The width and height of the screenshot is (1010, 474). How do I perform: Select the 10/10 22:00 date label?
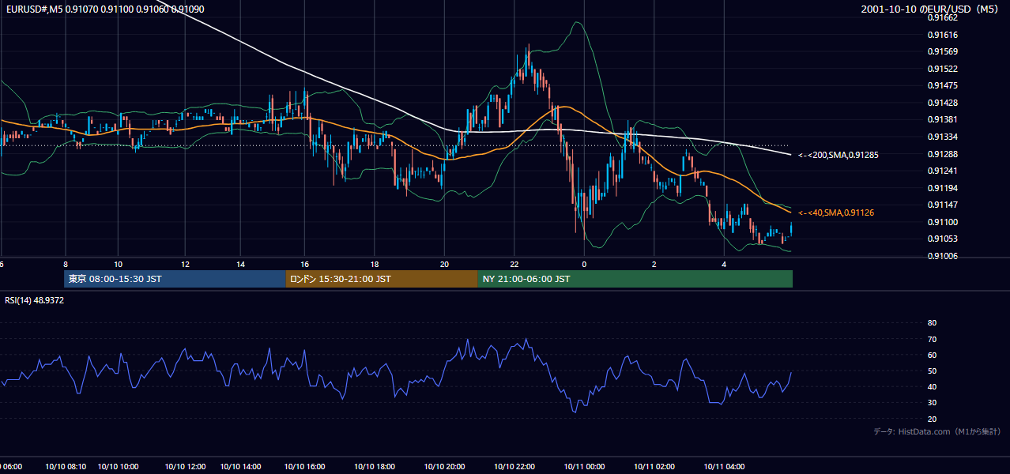[514, 467]
